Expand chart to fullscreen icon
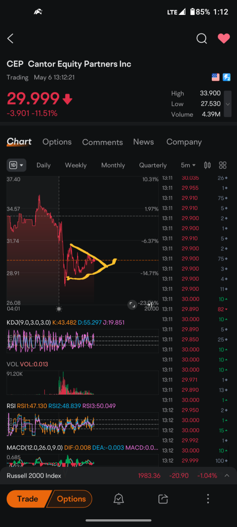Image resolution: width=237 pixels, height=527 pixels. (x=132, y=305)
